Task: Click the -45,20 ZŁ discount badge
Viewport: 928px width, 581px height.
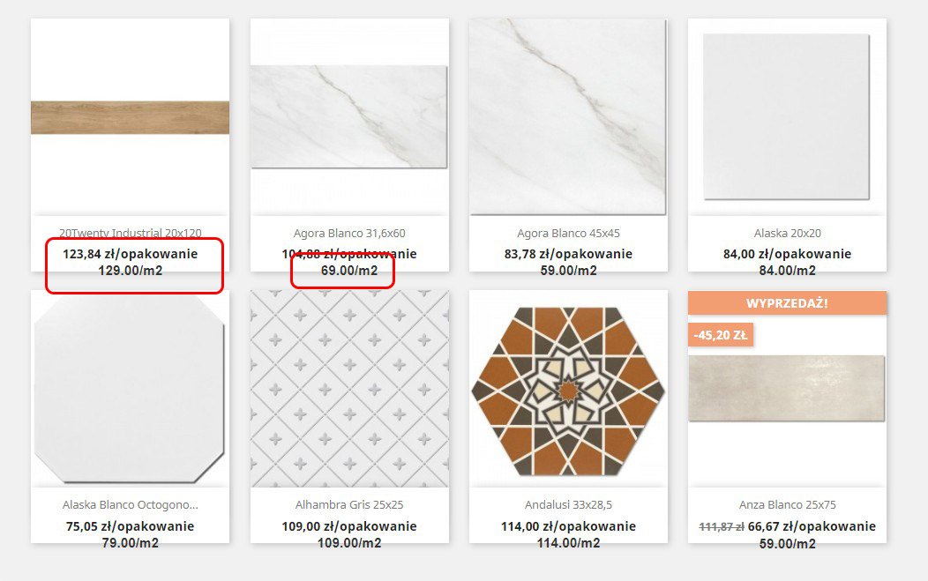Action: [x=721, y=335]
